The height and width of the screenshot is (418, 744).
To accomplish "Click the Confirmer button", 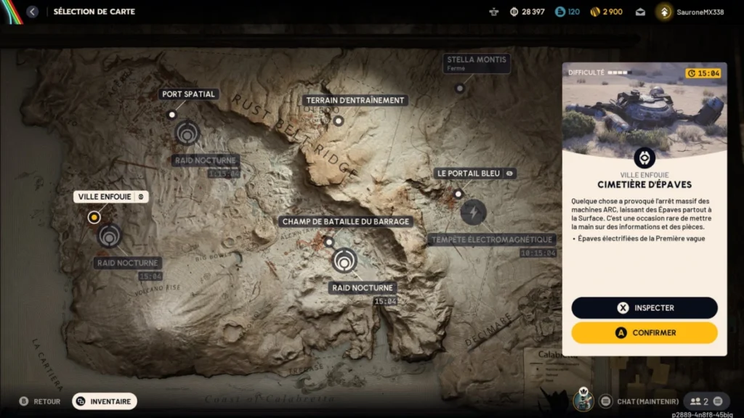I will [644, 332].
